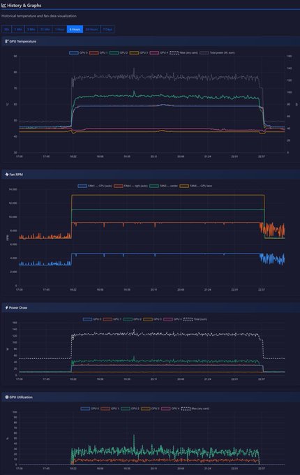The image size is (300, 475).
Task: Click the Historical temperature and fan data subtitle
Action: pyautogui.click(x=38, y=16)
